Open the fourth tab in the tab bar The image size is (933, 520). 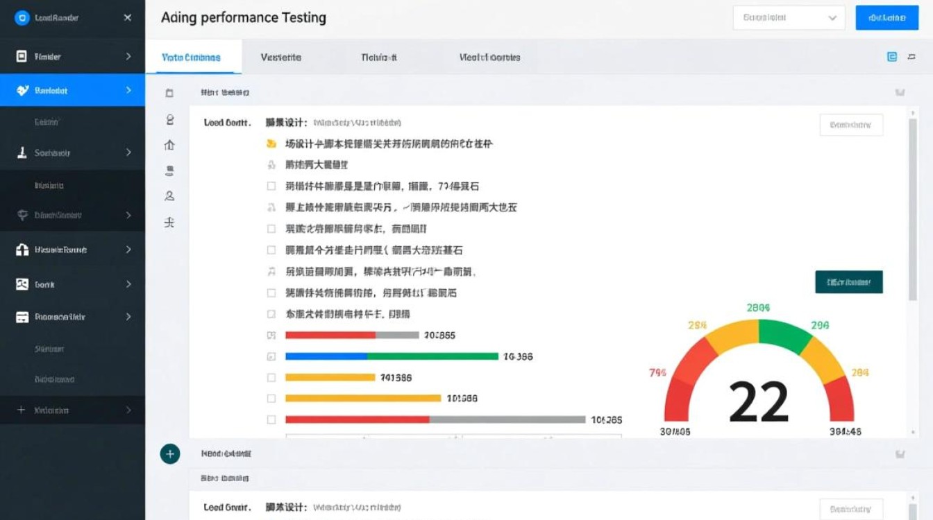pos(489,58)
